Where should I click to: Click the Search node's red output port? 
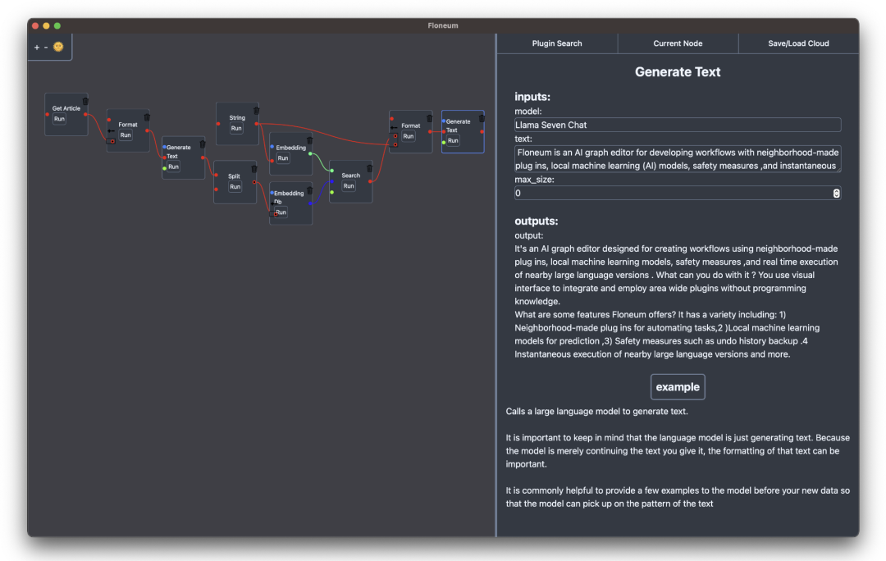click(370, 181)
